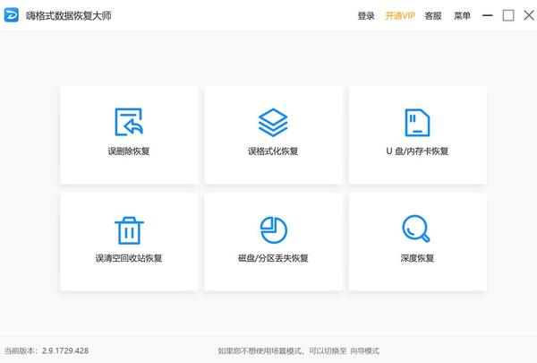
Task: Choose the 磁盘/分区丢失恢复 pie chart icon
Action: 273,229
